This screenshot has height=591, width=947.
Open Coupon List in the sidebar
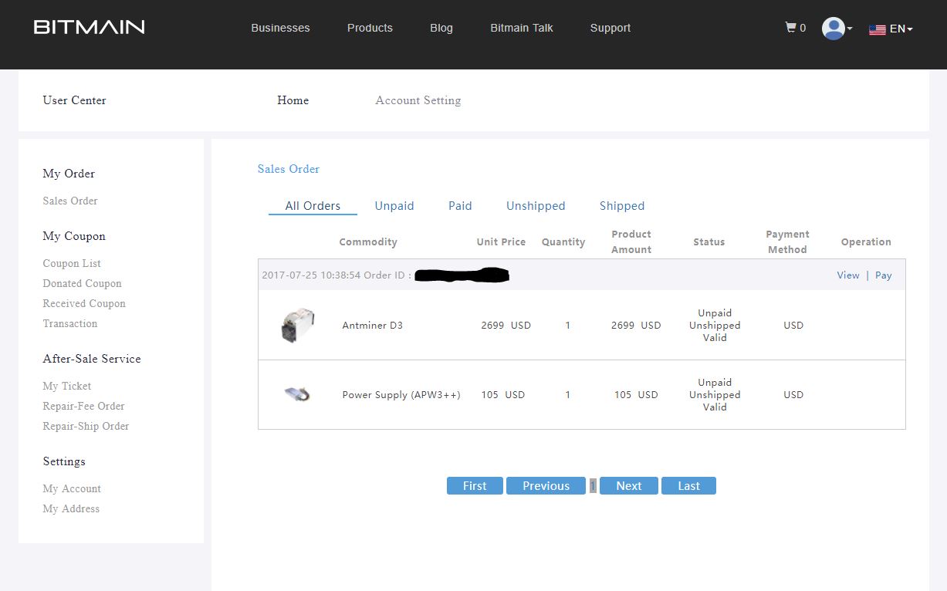[x=72, y=263]
